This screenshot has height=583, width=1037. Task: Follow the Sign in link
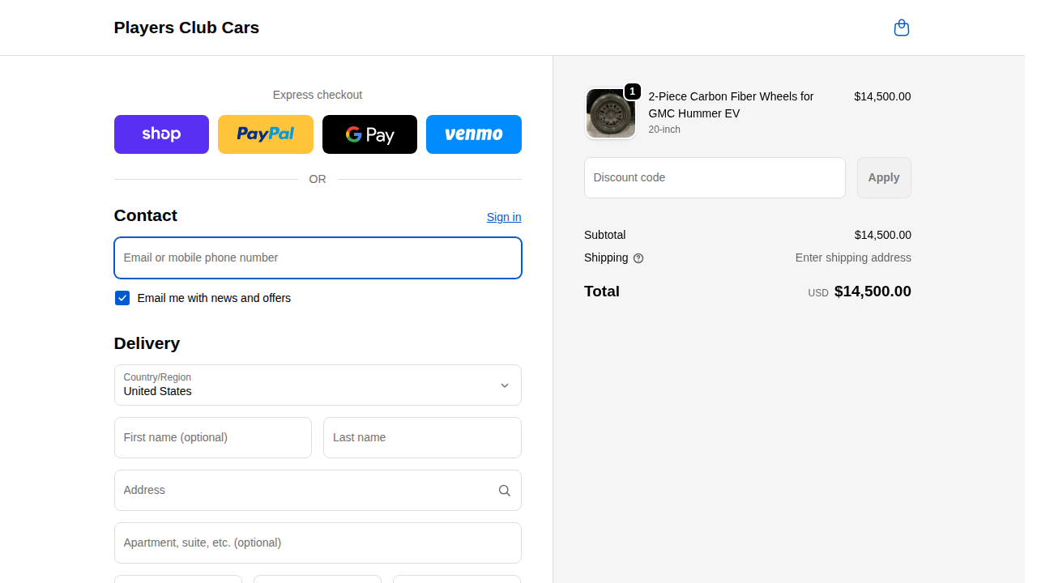[504, 217]
